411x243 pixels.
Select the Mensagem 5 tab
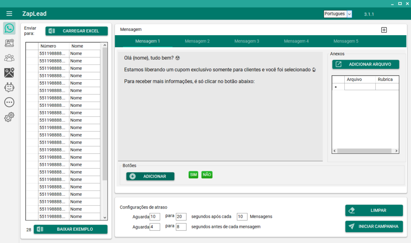(x=346, y=41)
